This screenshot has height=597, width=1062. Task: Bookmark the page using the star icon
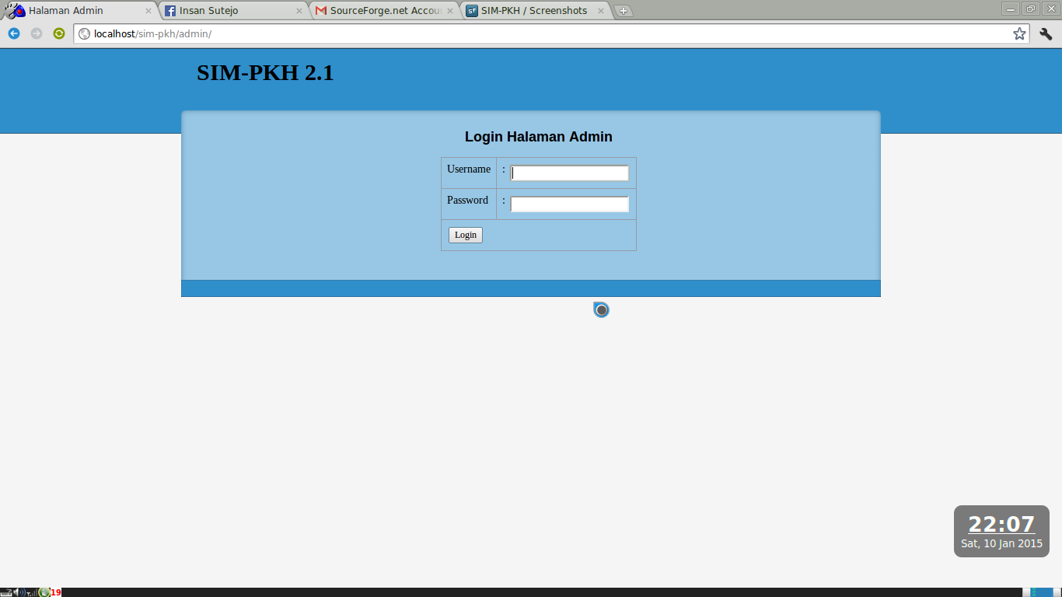tap(1018, 34)
